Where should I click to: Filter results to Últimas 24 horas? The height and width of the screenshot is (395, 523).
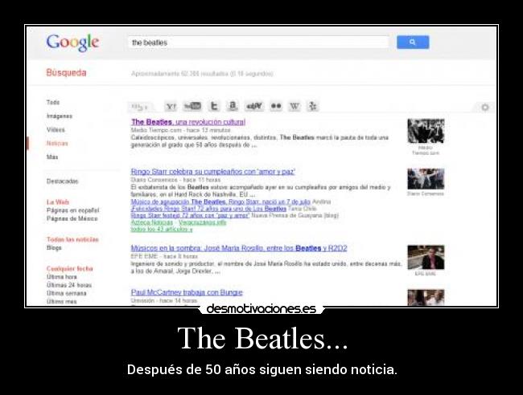pos(69,285)
